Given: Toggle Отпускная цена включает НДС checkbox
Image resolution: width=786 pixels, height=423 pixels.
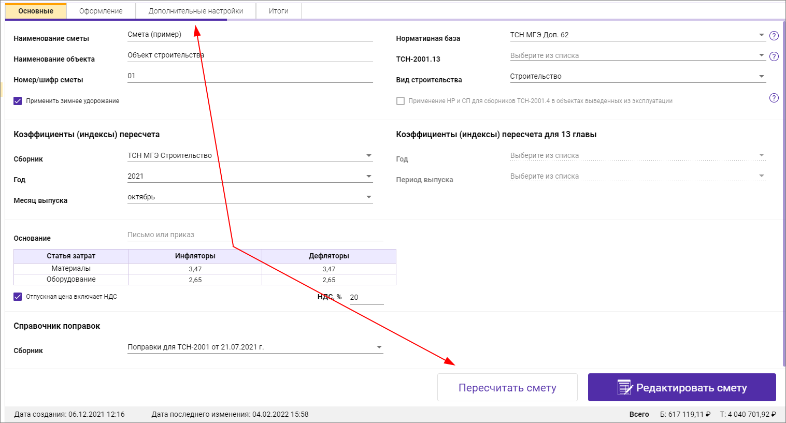Looking at the screenshot, I should click(18, 297).
